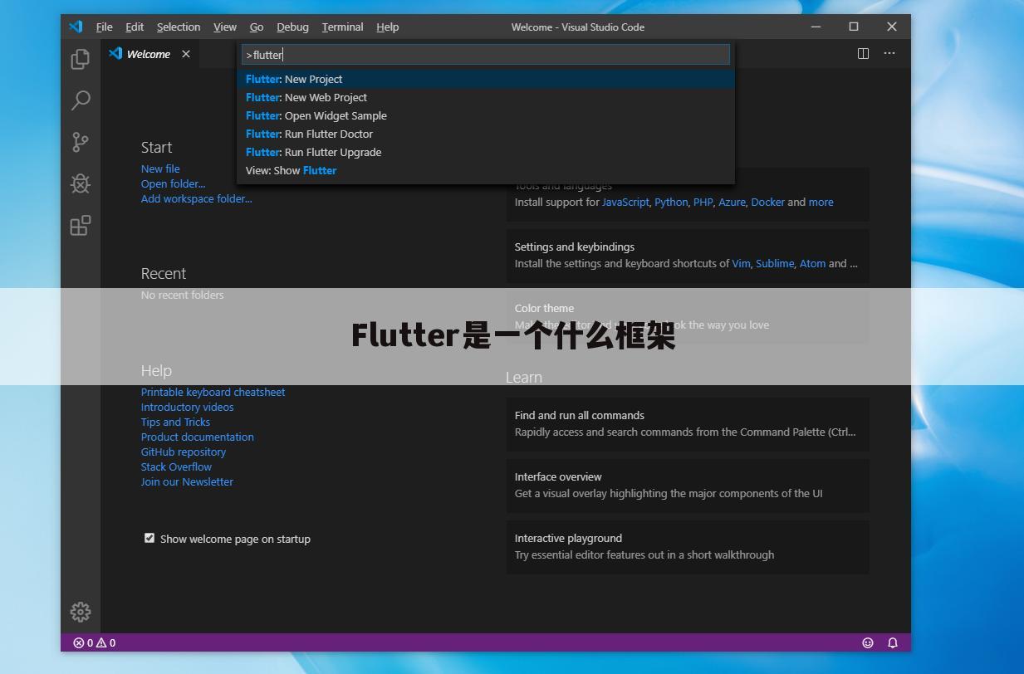Open GitHub repository link
The width and height of the screenshot is (1024, 674).
click(183, 452)
